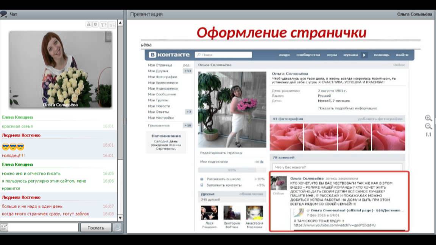Image resolution: width=436 pixels, height=245 pixels.
Task: Open the chat bubble menu icon
Action: tap(4, 14)
